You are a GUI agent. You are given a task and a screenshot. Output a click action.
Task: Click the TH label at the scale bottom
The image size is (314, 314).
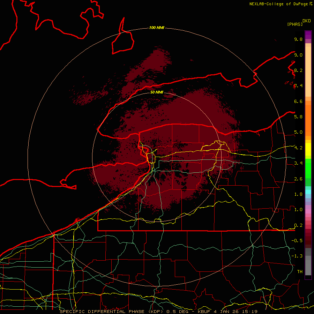pyautogui.click(x=300, y=271)
